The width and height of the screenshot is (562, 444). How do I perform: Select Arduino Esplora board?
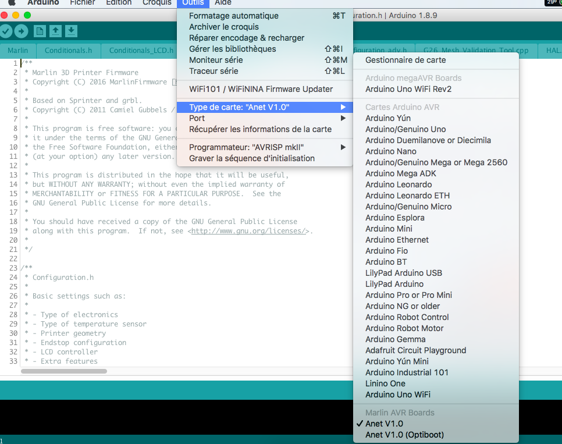(436, 218)
